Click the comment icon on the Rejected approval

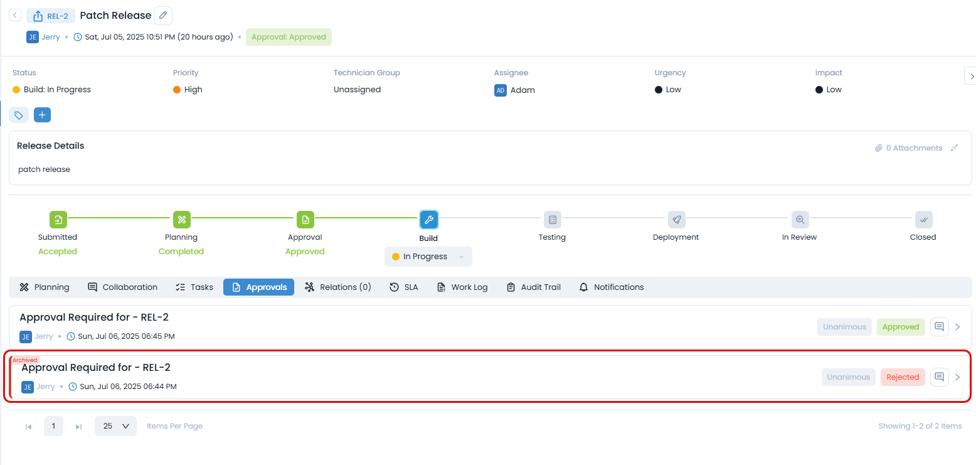[x=939, y=377]
